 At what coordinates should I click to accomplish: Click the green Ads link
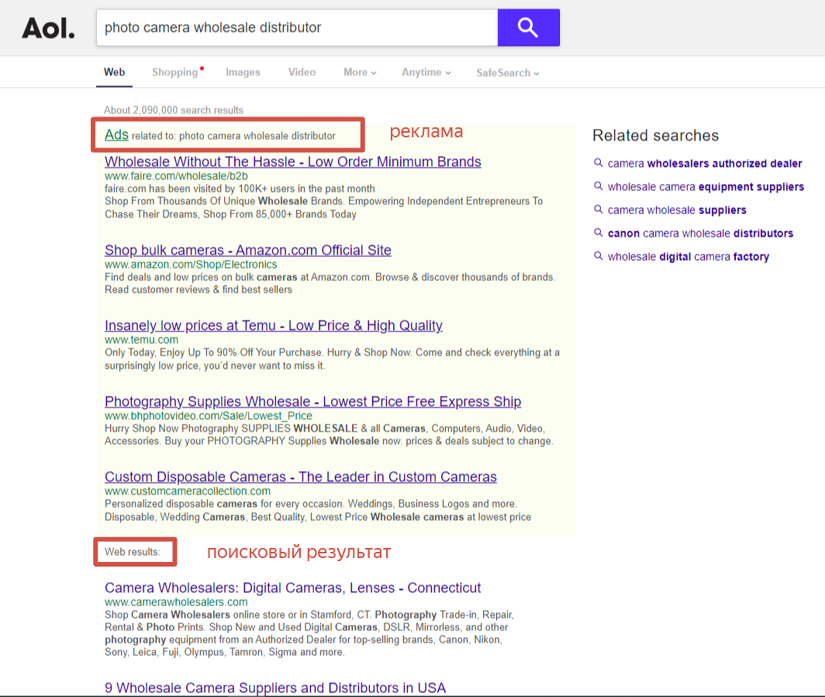click(116, 135)
